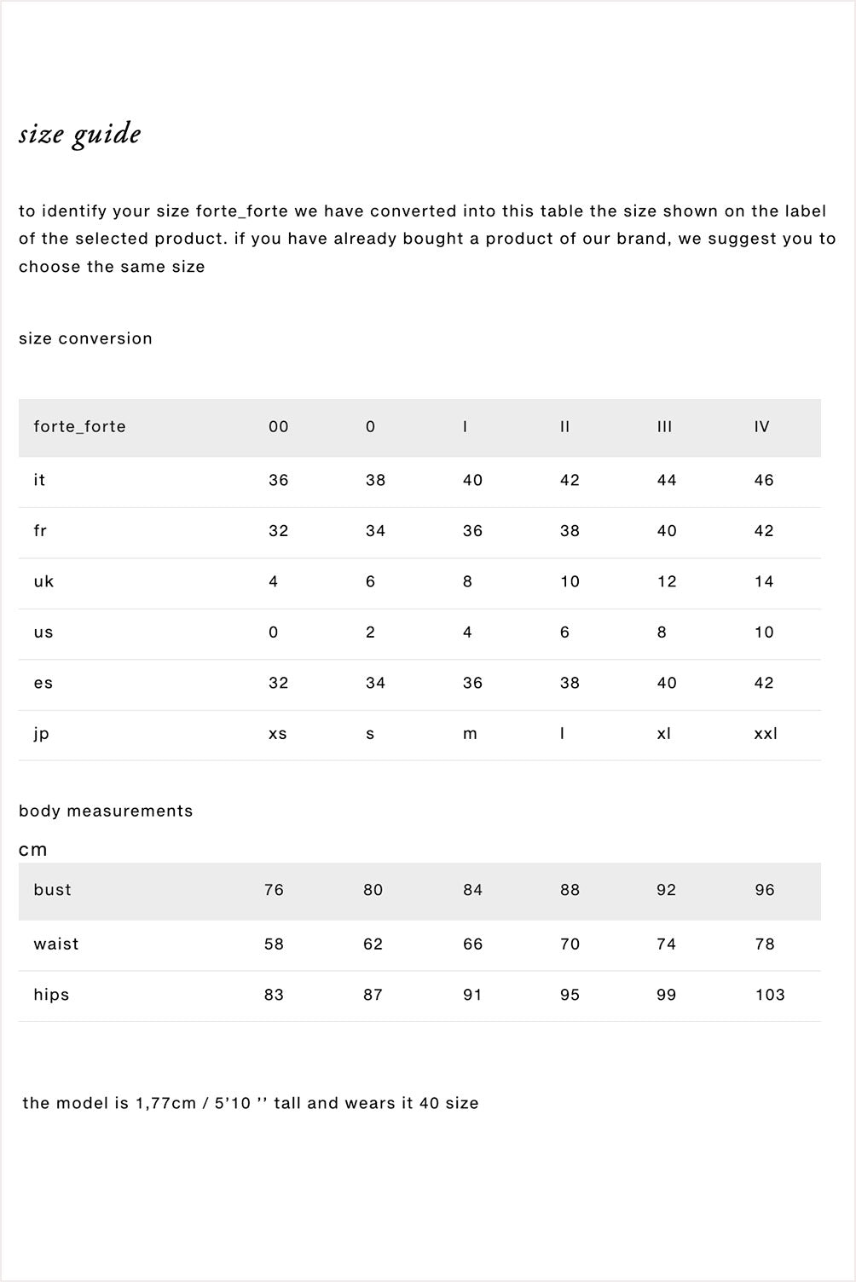This screenshot has height=1282, width=856.
Task: Select the forte_forte size II column header
Action: [x=564, y=426]
